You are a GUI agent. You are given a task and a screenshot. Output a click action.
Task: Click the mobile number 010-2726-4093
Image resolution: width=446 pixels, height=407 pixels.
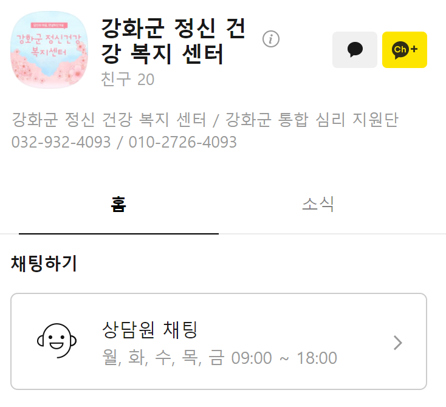[183, 142]
